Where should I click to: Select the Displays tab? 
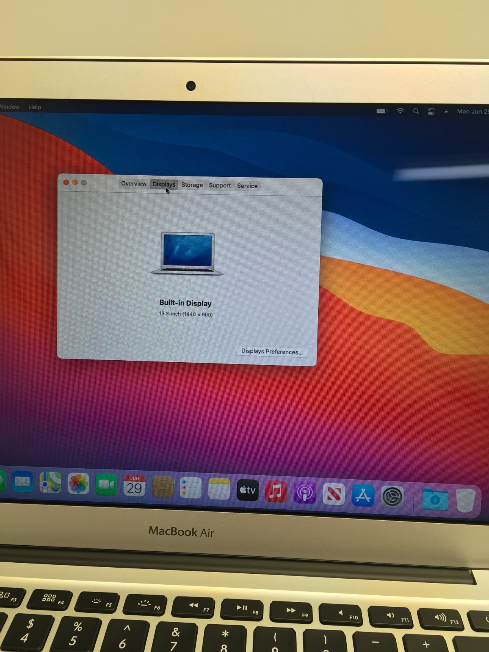click(164, 184)
